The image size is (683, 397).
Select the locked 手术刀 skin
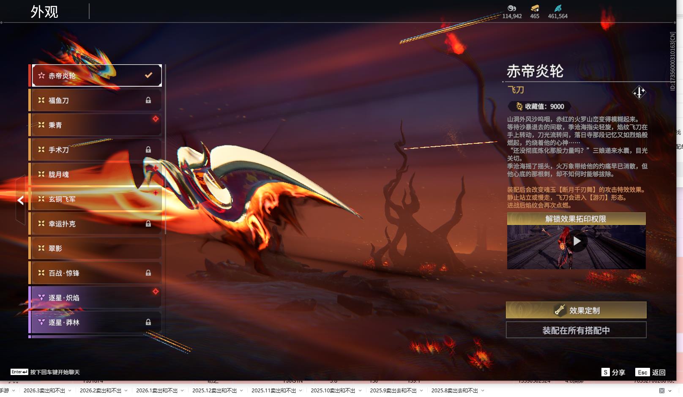coord(97,150)
